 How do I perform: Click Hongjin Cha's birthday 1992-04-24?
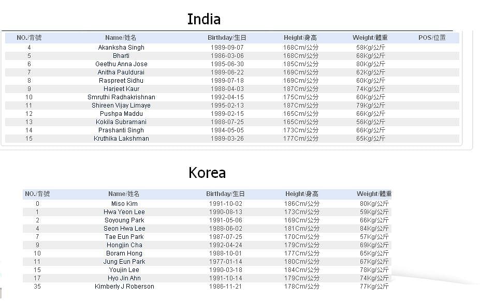point(226,245)
